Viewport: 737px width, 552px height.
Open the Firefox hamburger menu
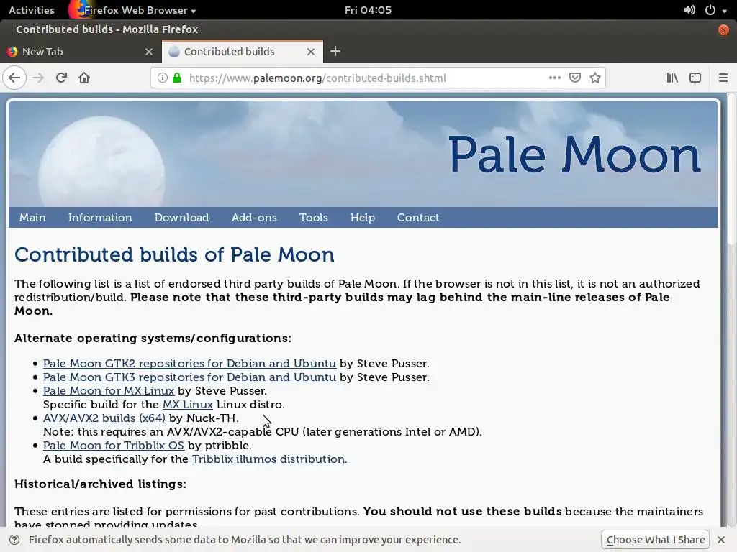[723, 78]
